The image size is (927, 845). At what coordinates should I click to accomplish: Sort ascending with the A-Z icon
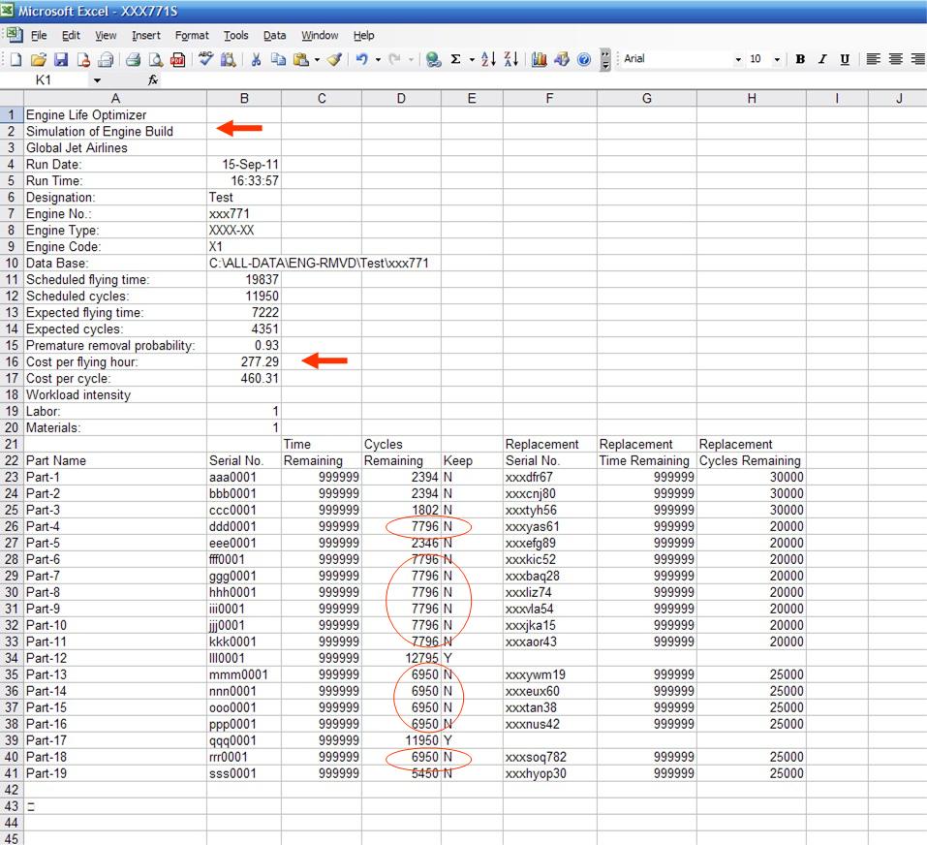[490, 60]
